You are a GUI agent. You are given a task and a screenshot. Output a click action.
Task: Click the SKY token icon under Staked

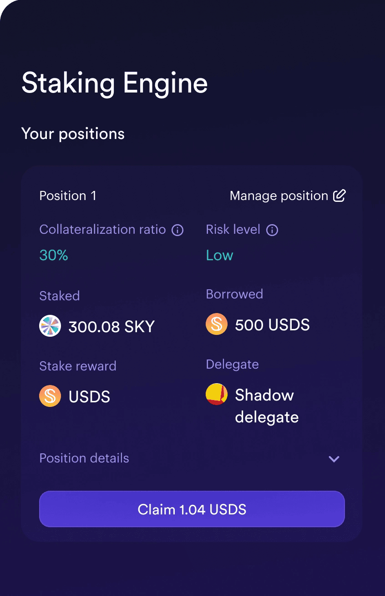[50, 326]
